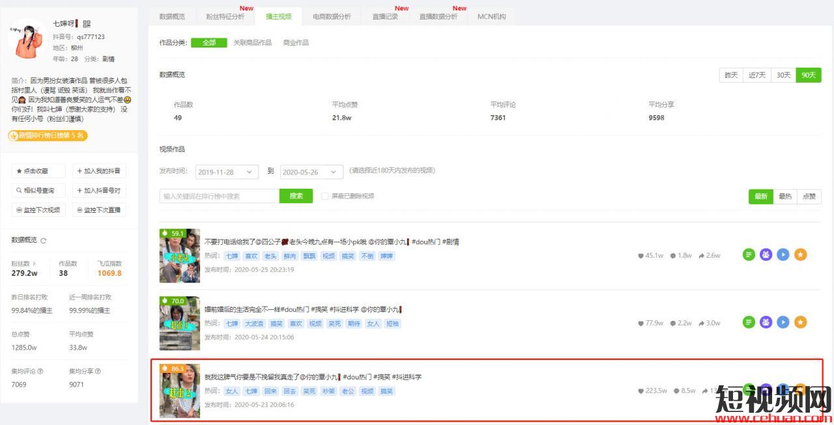Click purple audience icon for second video

[766, 322]
